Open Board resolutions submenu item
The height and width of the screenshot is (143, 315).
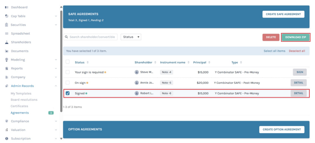tap(24, 100)
